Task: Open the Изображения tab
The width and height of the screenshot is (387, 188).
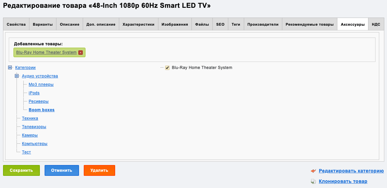Action: point(175,24)
